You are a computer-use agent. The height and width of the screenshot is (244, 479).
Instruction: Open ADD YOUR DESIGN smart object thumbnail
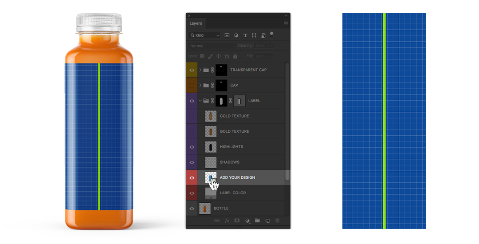coord(211,177)
